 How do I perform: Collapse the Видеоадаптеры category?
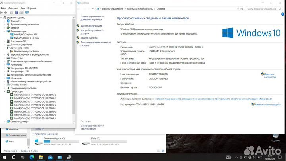click(5, 31)
